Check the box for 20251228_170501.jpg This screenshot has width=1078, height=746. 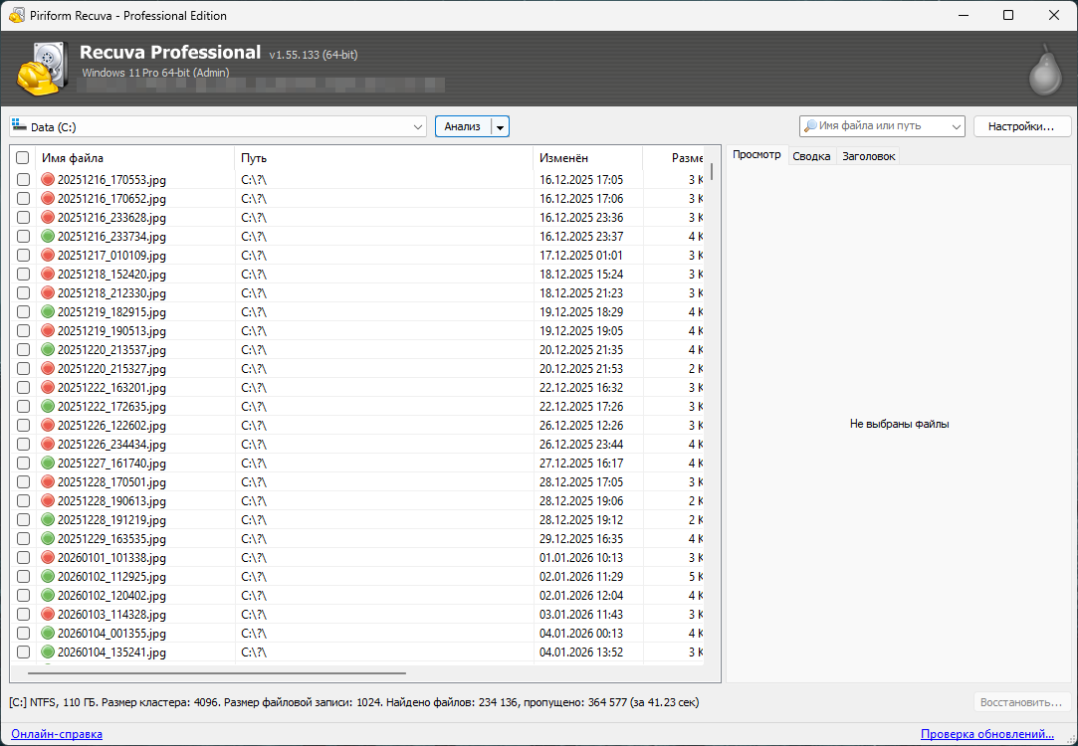pyautogui.click(x=23, y=481)
